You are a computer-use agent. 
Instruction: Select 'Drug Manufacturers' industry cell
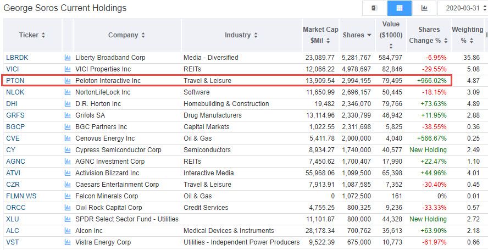click(212, 115)
